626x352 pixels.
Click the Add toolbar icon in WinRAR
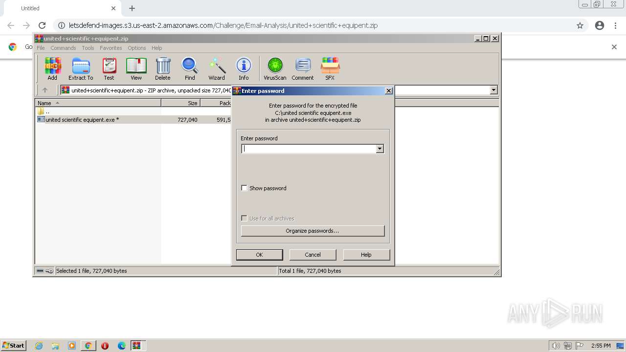[x=52, y=68]
